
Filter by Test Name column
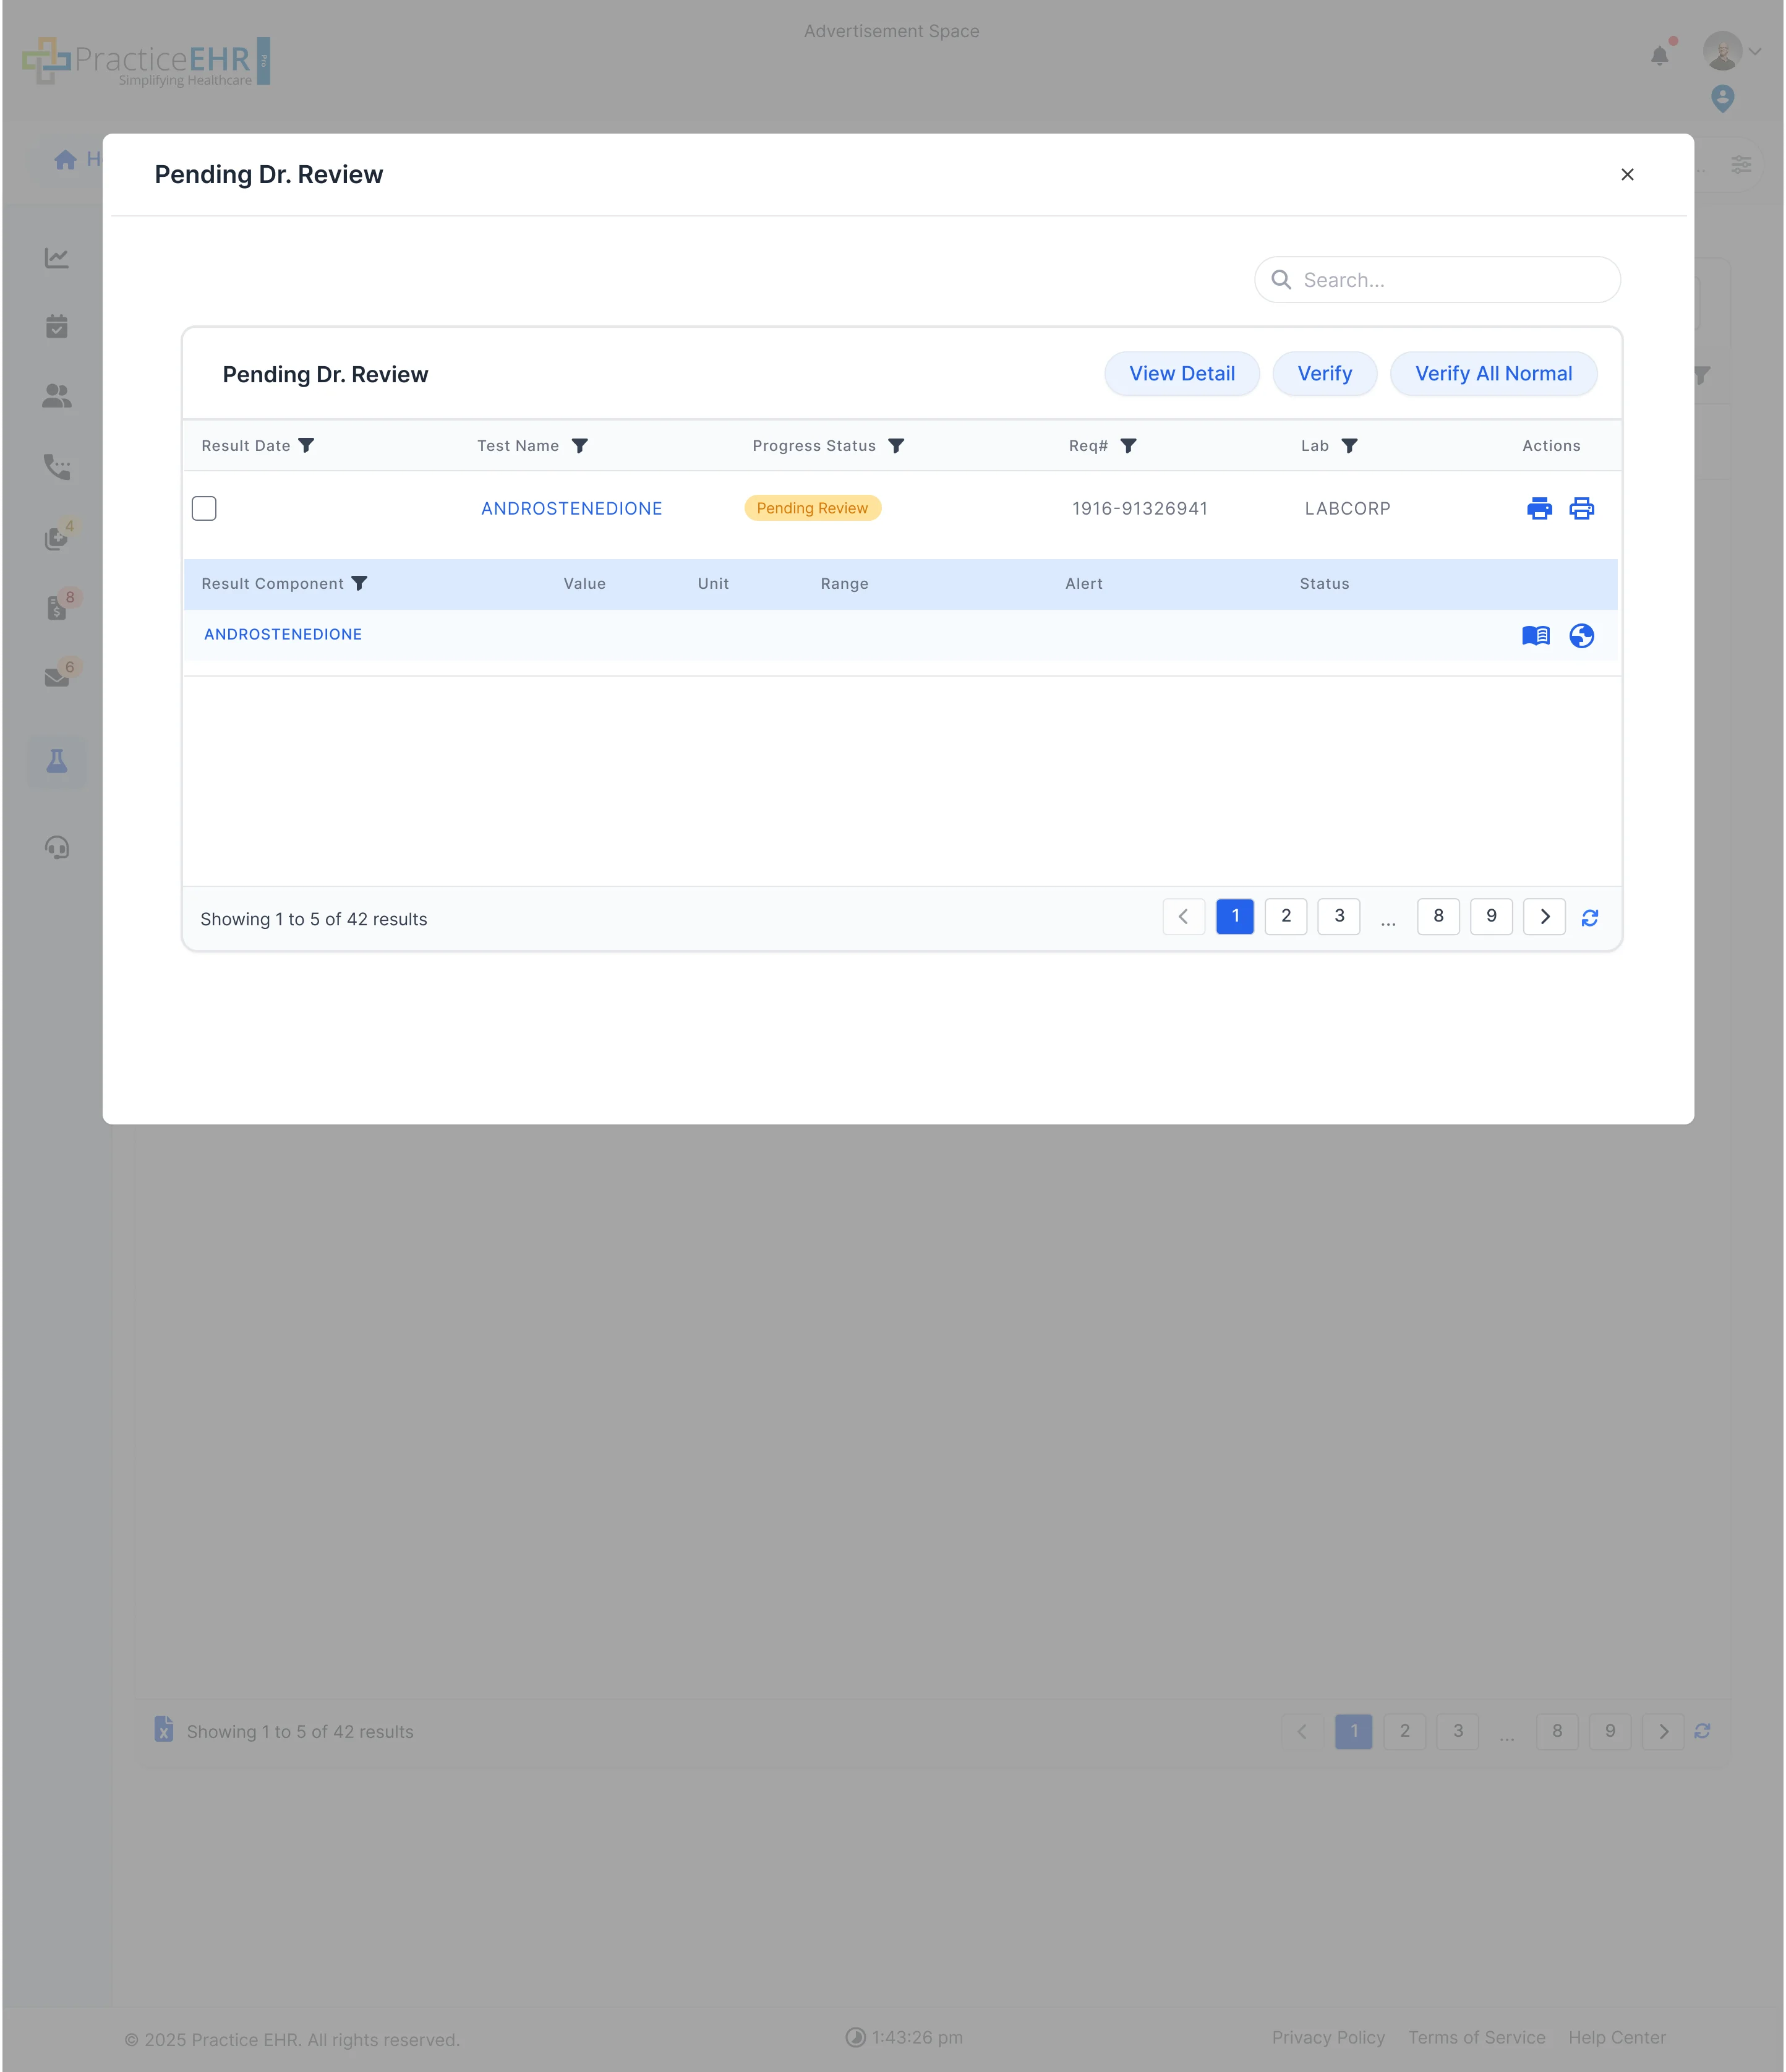pos(579,445)
